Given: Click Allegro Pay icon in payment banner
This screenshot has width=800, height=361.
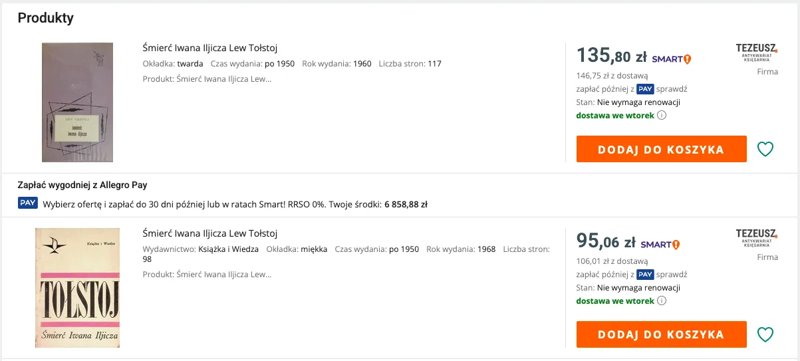Looking at the screenshot, I should 28,203.
